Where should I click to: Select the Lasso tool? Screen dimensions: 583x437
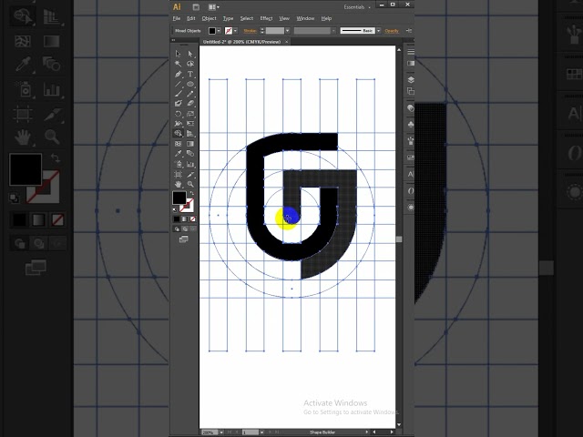[x=190, y=64]
